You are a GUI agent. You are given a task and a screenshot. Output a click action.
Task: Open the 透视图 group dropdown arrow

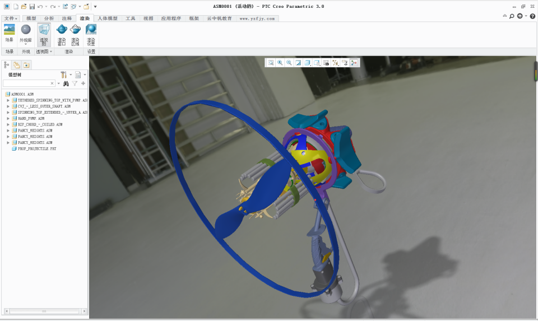[x=51, y=52]
